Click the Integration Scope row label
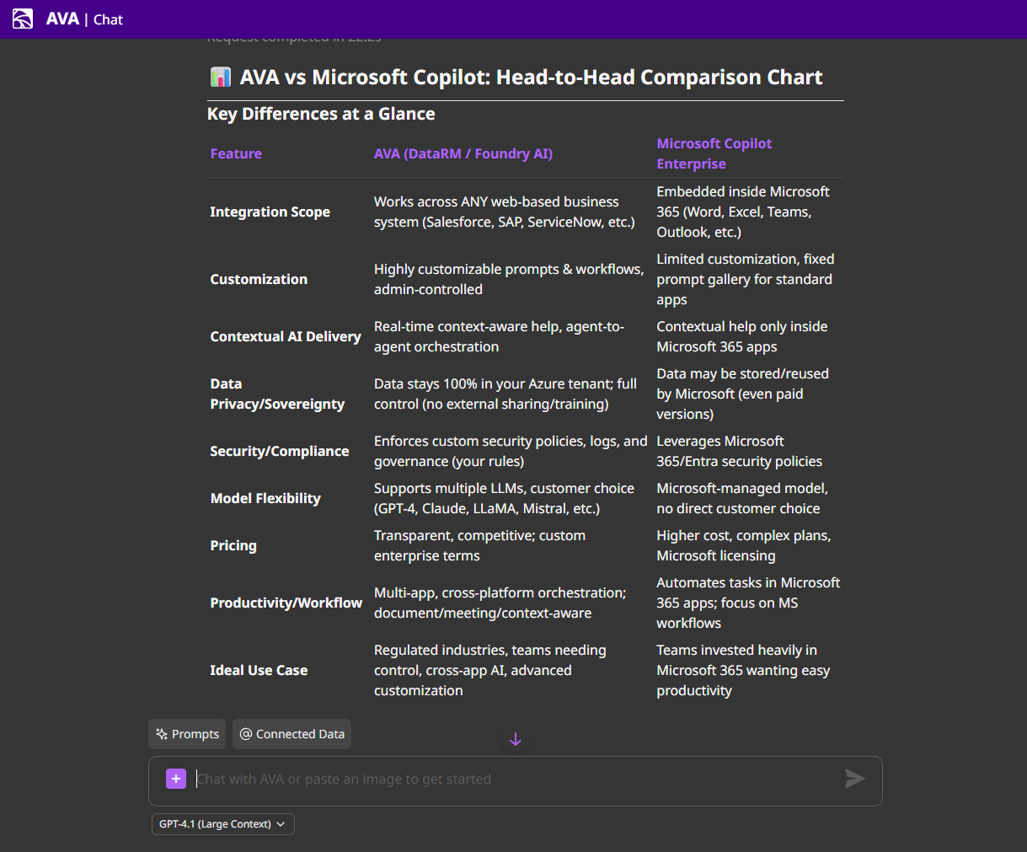1027x852 pixels. 270,212
